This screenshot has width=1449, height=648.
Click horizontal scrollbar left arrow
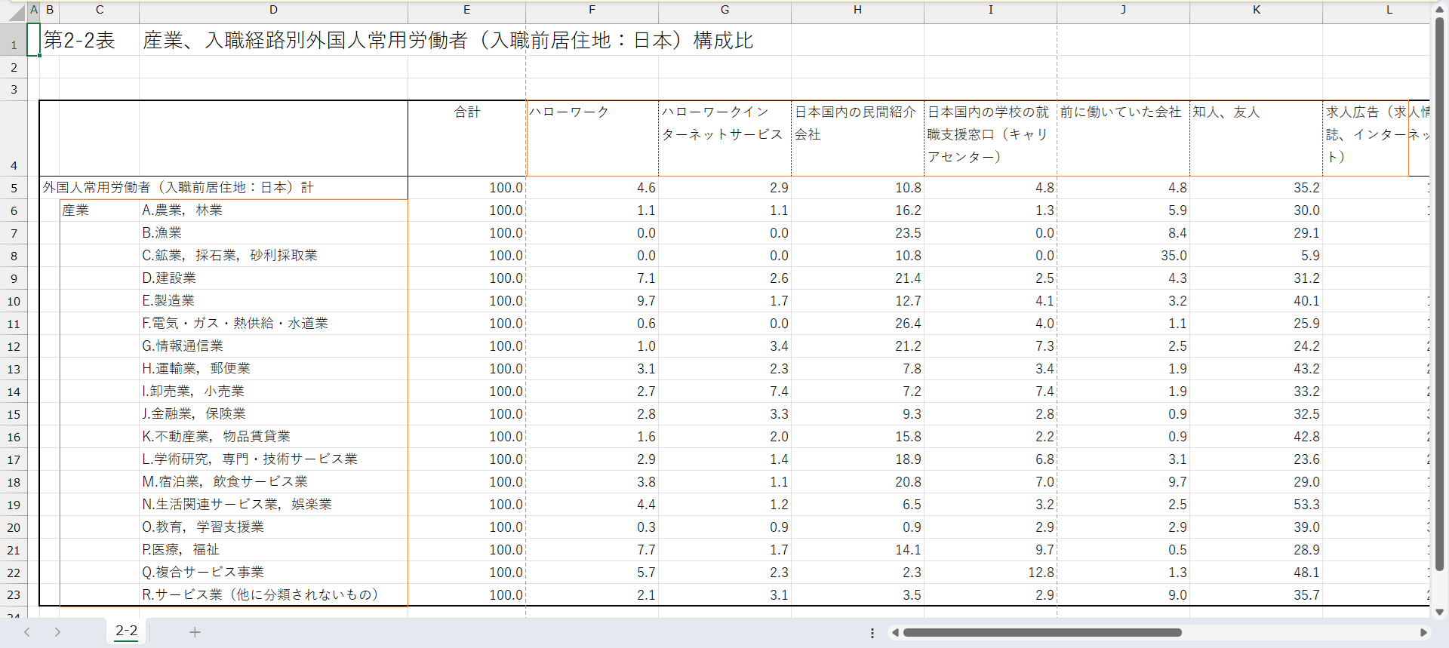coord(895,633)
